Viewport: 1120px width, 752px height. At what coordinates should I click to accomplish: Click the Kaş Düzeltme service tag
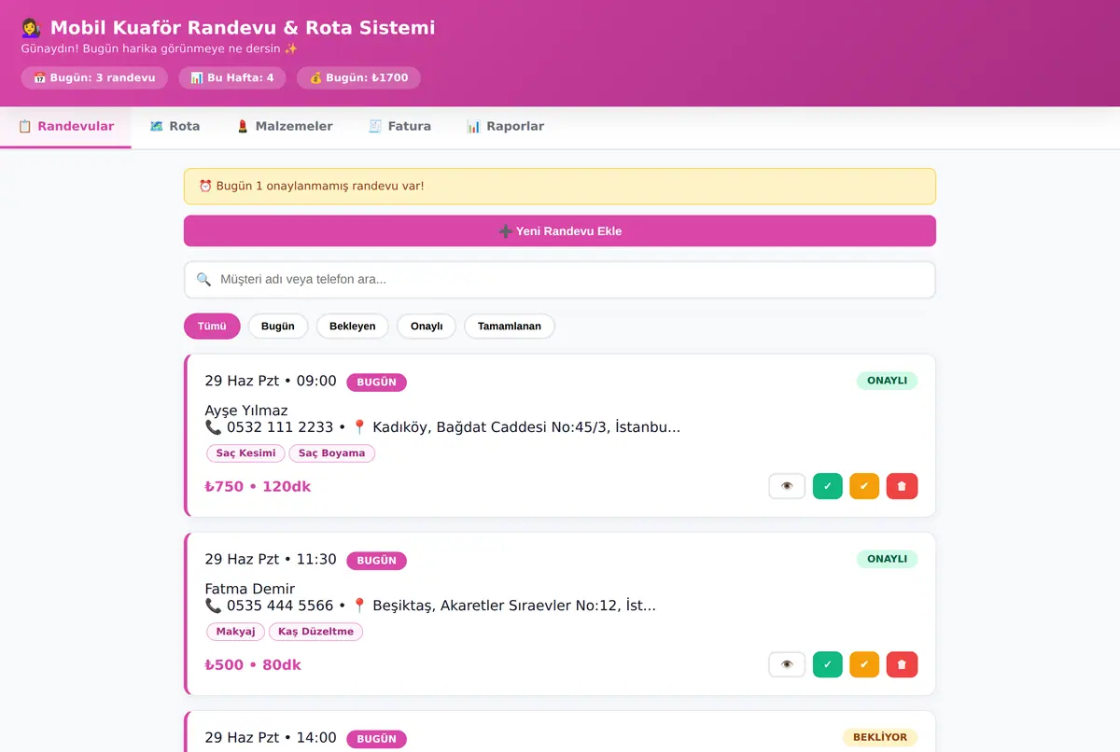[315, 632]
